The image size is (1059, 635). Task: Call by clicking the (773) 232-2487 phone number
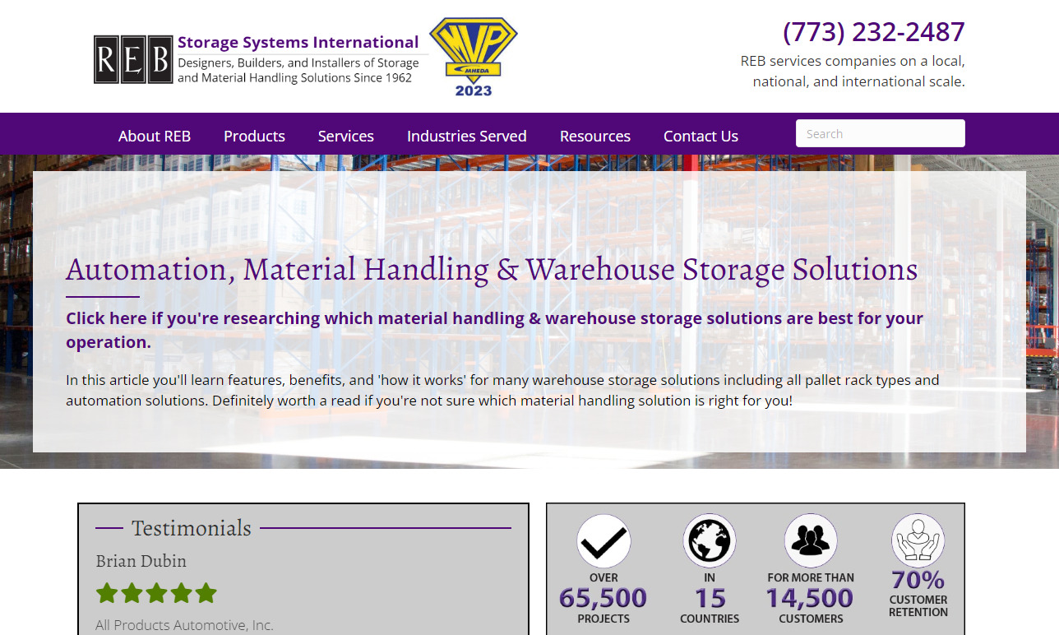tap(874, 32)
